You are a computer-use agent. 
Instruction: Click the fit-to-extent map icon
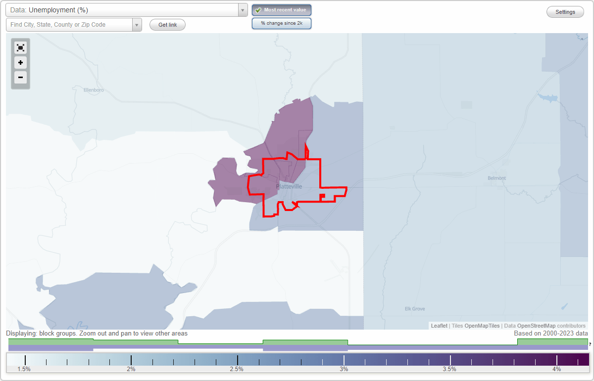tap(20, 47)
